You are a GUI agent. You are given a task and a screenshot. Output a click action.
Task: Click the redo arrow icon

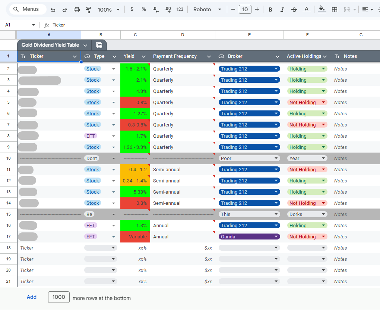tap(65, 10)
